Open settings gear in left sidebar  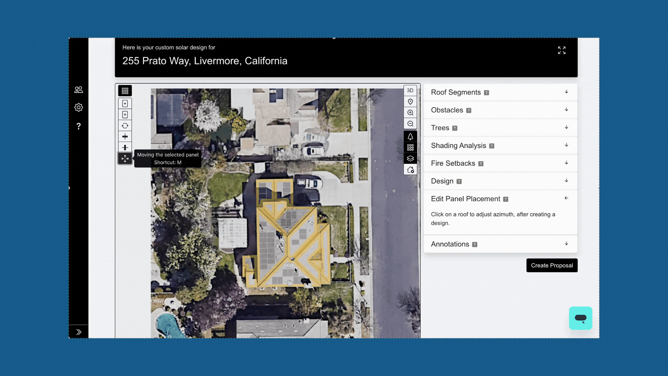click(x=79, y=107)
